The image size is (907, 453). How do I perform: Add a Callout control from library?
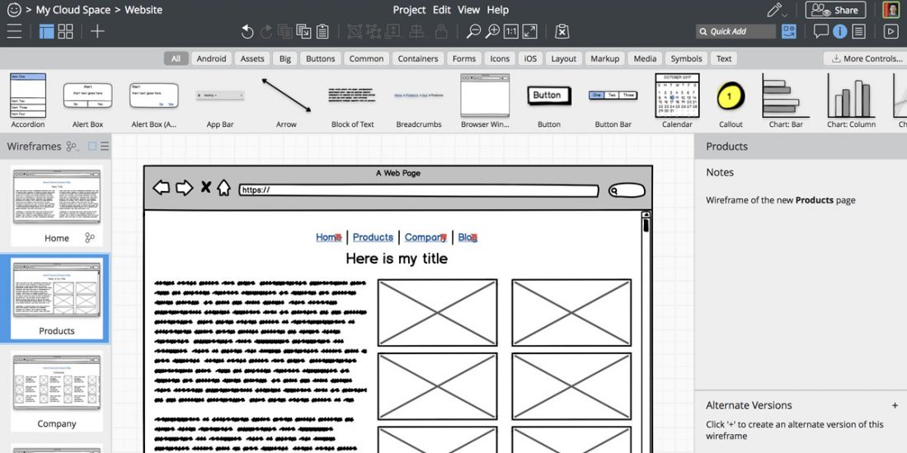[731, 100]
